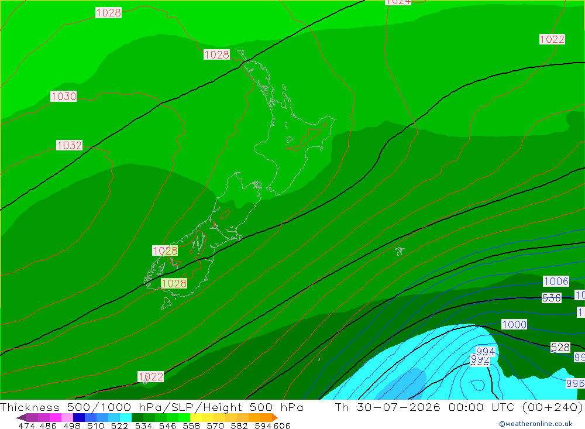Viewport: 585px width, 429px height.
Task: Click the 510 legend value
Action: (95, 425)
